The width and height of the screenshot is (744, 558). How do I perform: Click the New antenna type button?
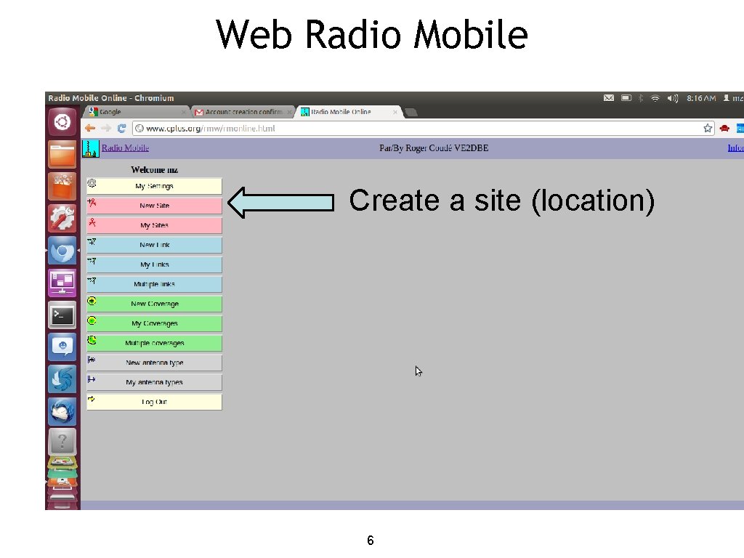click(x=154, y=363)
